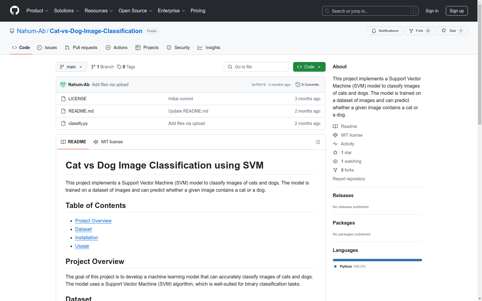
Task: Click the Sign up button
Action: pos(457,11)
